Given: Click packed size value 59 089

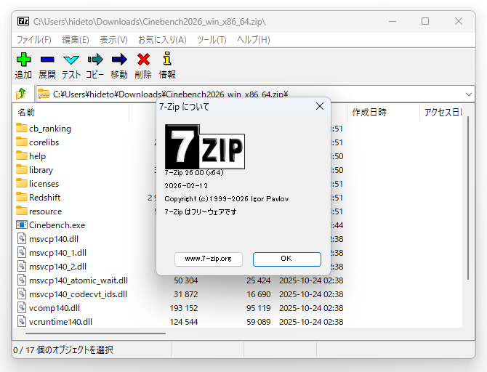Looking at the screenshot, I should point(259,322).
